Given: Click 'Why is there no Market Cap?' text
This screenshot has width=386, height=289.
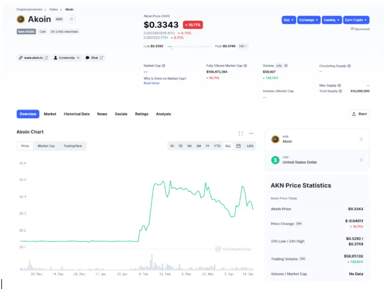Looking at the screenshot, I should pos(165,78).
